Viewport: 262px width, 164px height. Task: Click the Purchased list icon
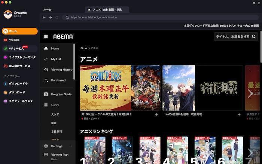pyautogui.click(x=46, y=80)
